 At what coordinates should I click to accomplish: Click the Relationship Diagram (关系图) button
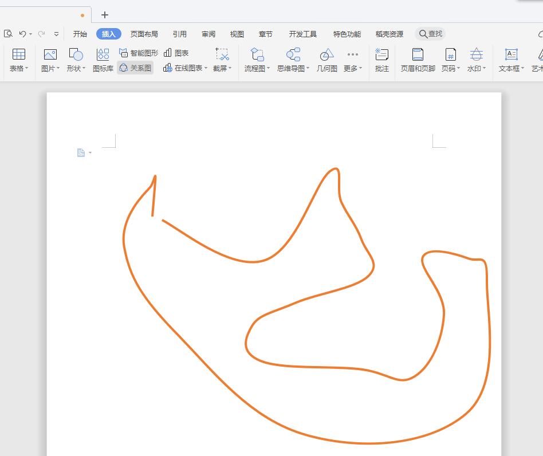[x=135, y=68]
